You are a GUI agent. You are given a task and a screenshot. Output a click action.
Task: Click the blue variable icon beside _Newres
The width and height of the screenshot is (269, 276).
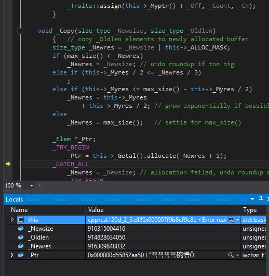click(x=21, y=246)
